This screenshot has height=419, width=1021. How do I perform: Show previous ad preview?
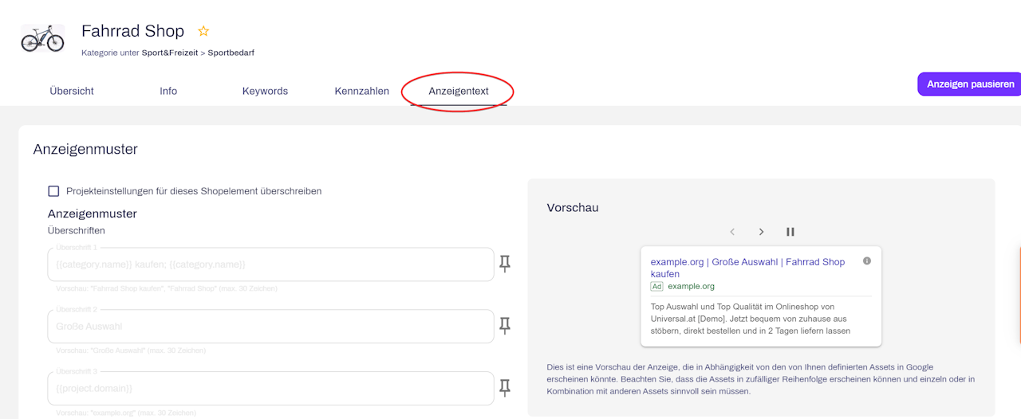(x=732, y=232)
